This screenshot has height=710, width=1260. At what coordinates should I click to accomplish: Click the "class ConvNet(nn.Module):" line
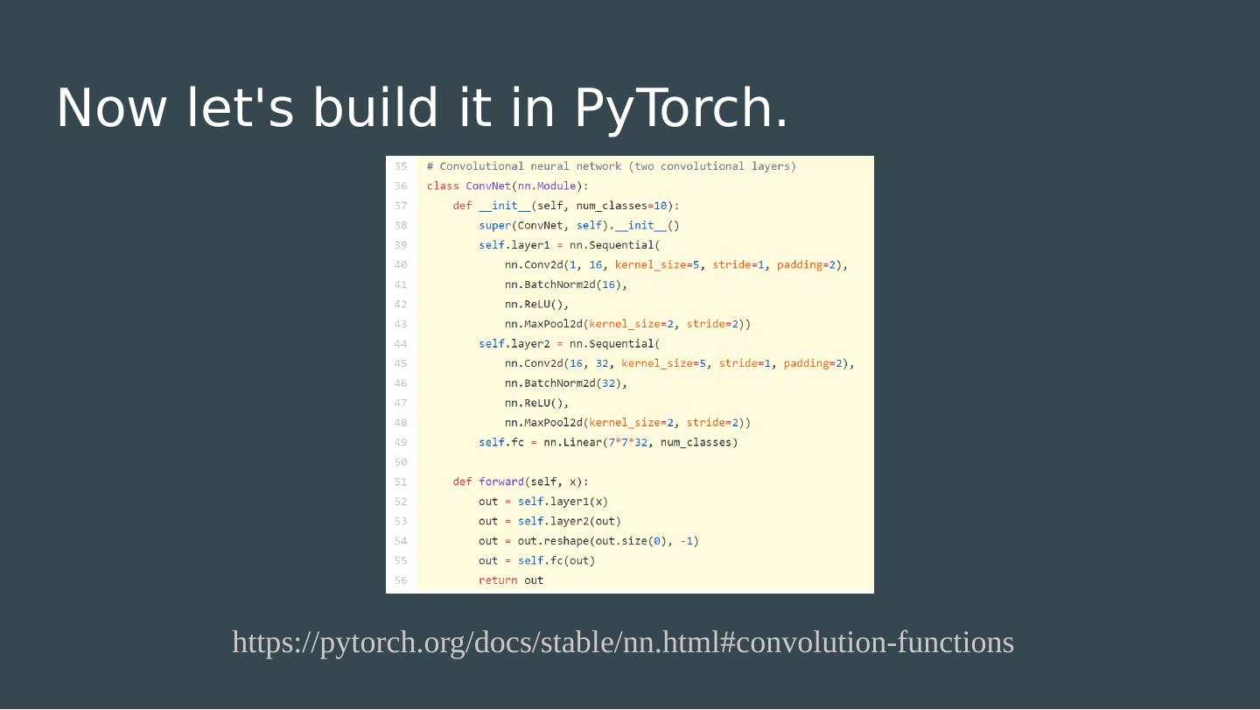507,186
